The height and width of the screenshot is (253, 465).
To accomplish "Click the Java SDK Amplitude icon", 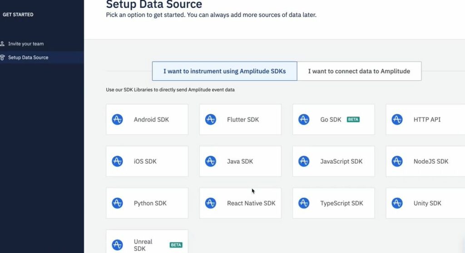I will 211,161.
